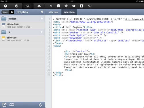Open the local files source icon
The image size is (144, 108).
click(x=5, y=6)
